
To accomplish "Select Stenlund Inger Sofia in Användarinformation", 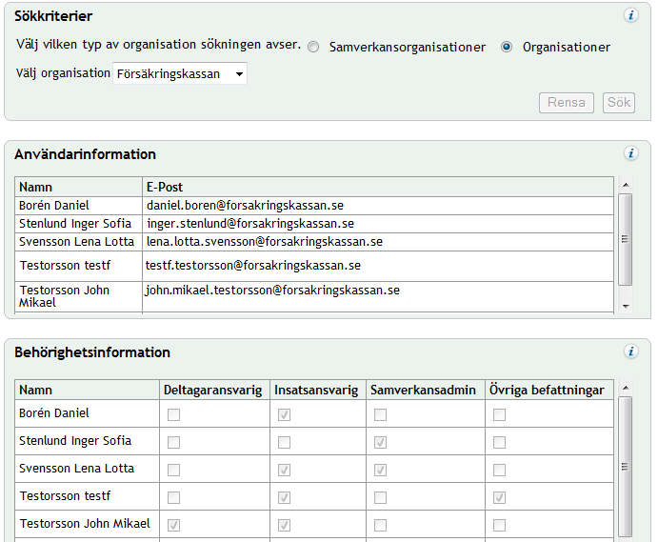I will [x=314, y=223].
